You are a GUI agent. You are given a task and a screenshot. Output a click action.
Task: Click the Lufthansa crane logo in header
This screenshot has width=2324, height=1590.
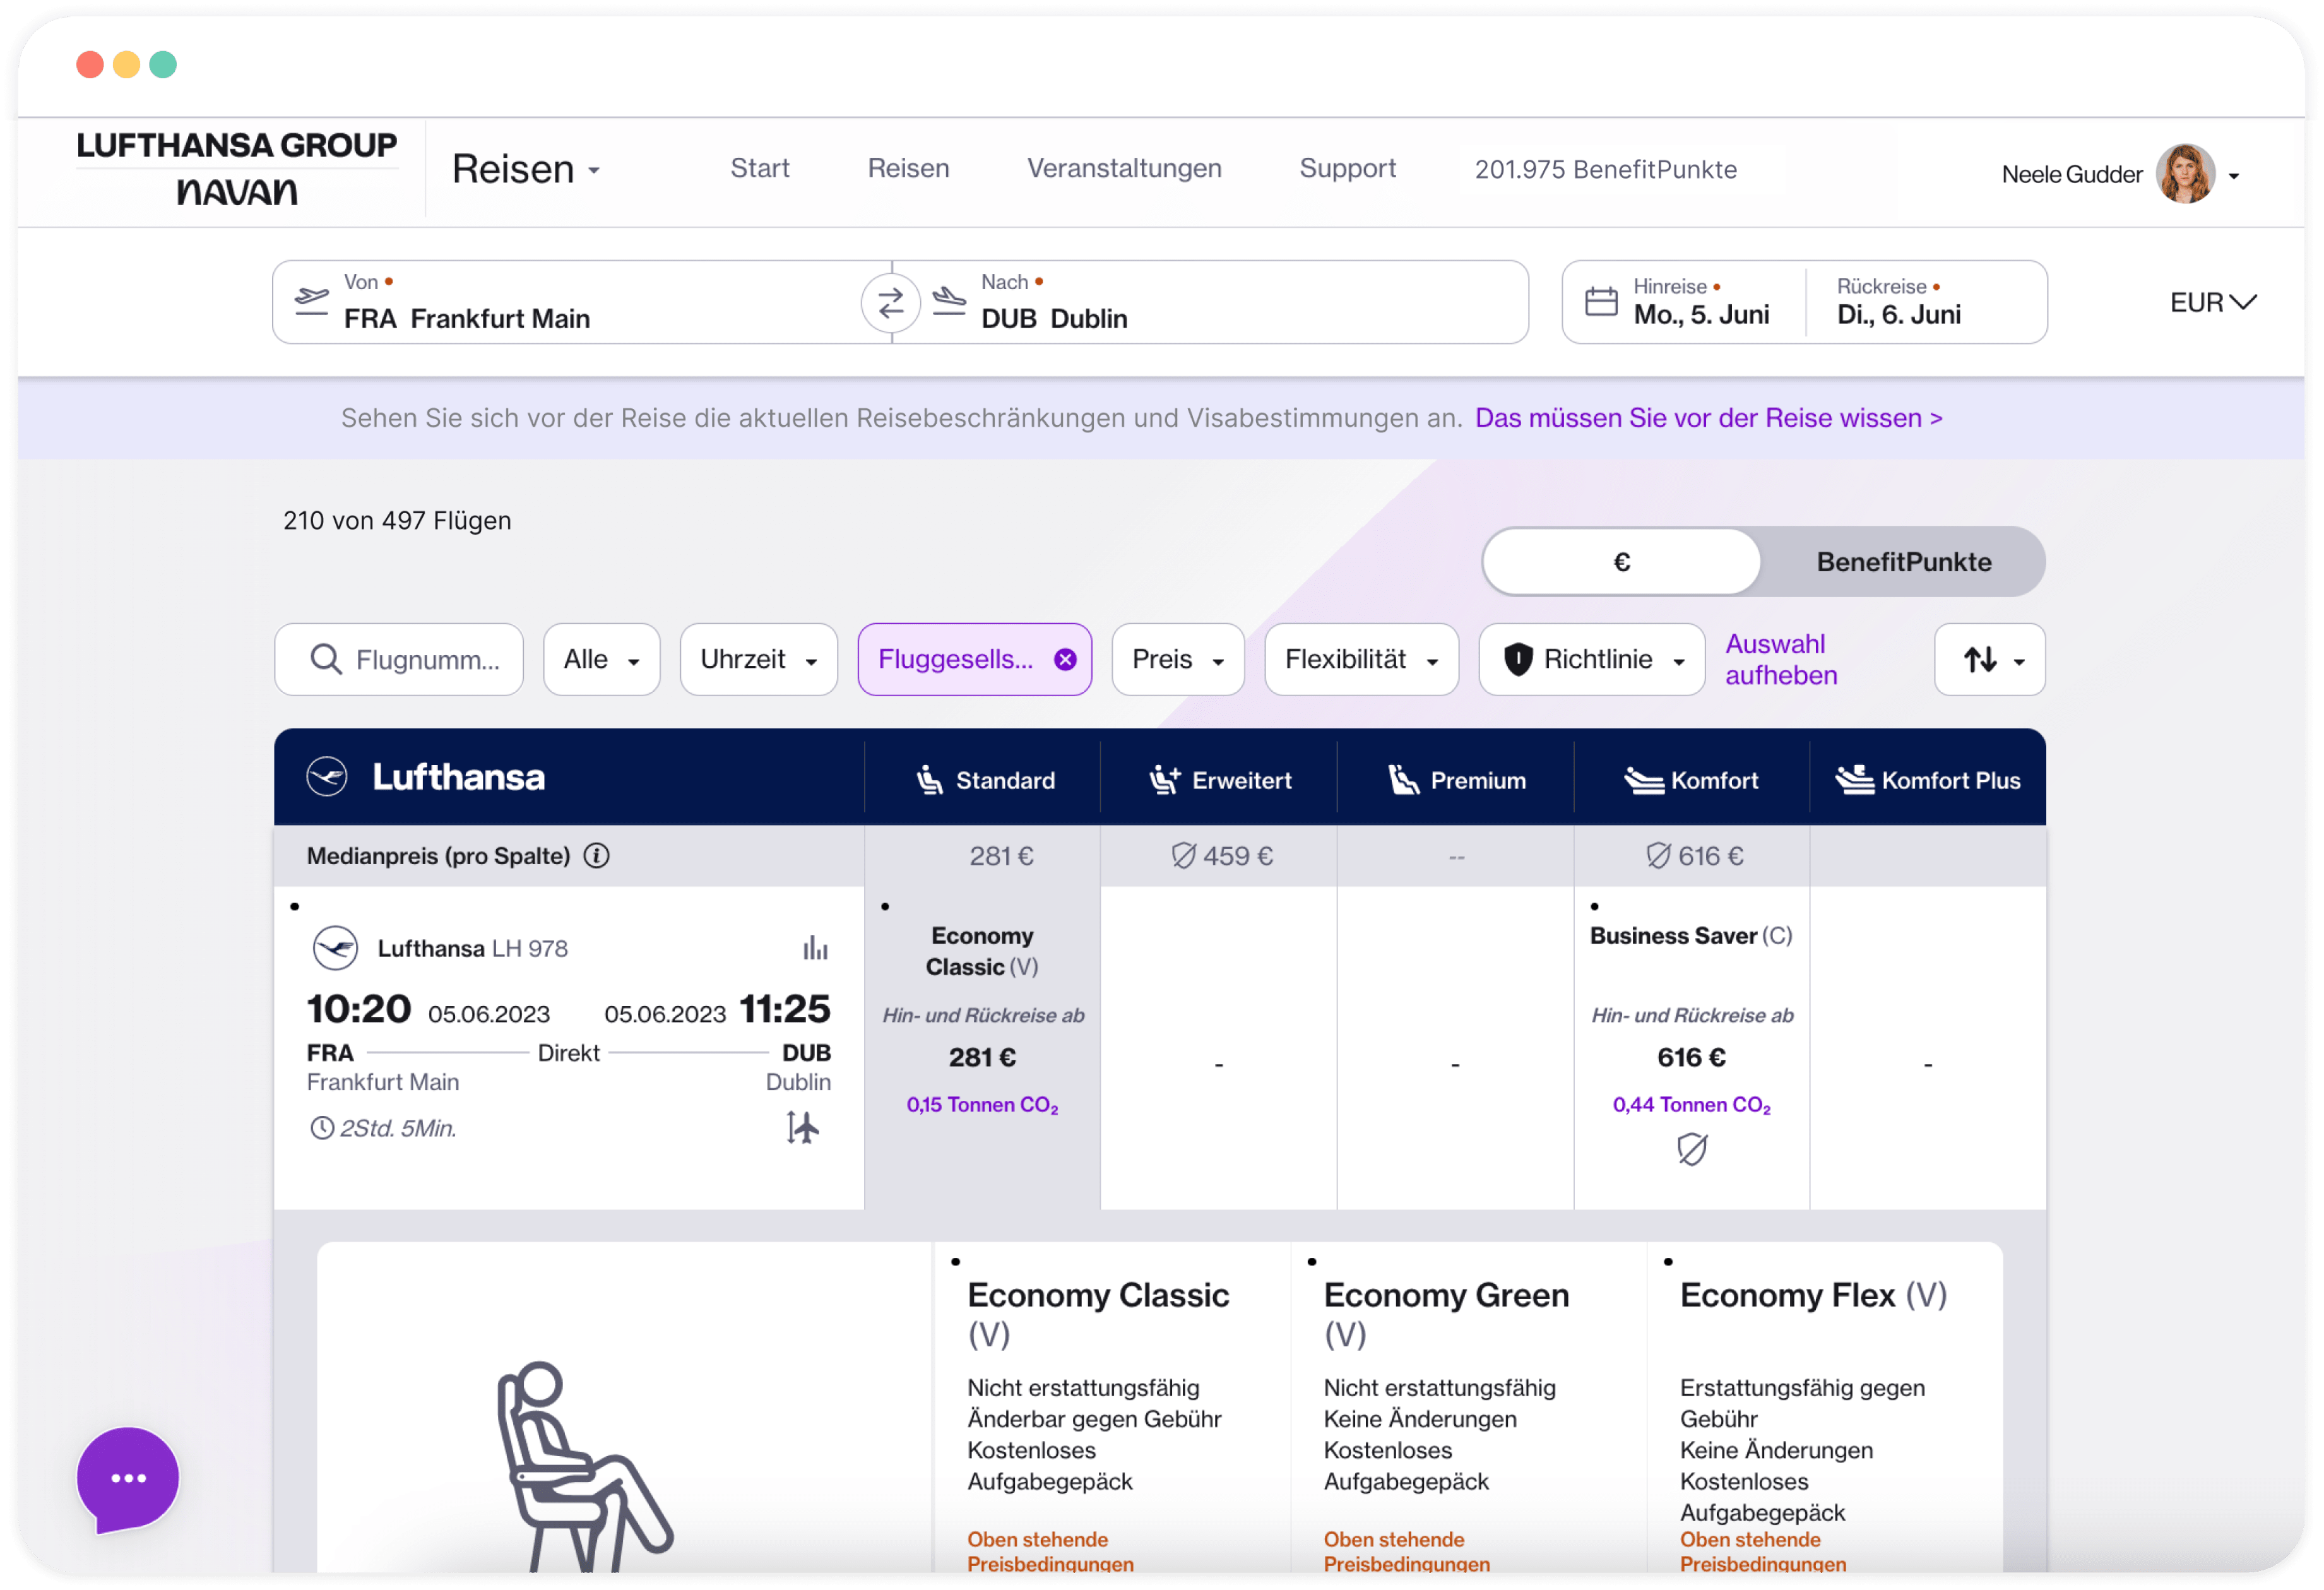click(x=326, y=776)
